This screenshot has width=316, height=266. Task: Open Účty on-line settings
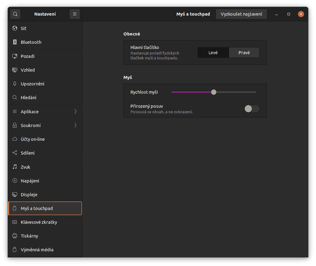33,139
